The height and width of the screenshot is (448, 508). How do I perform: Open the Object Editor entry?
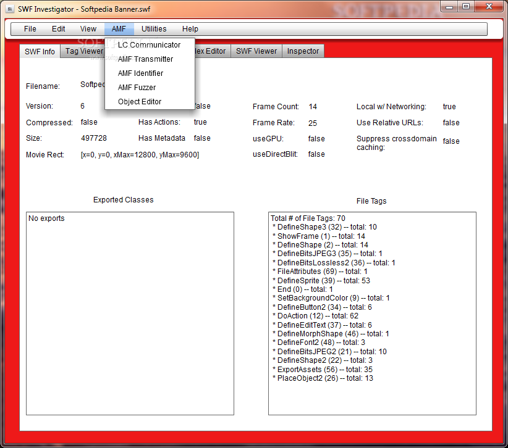(150, 102)
